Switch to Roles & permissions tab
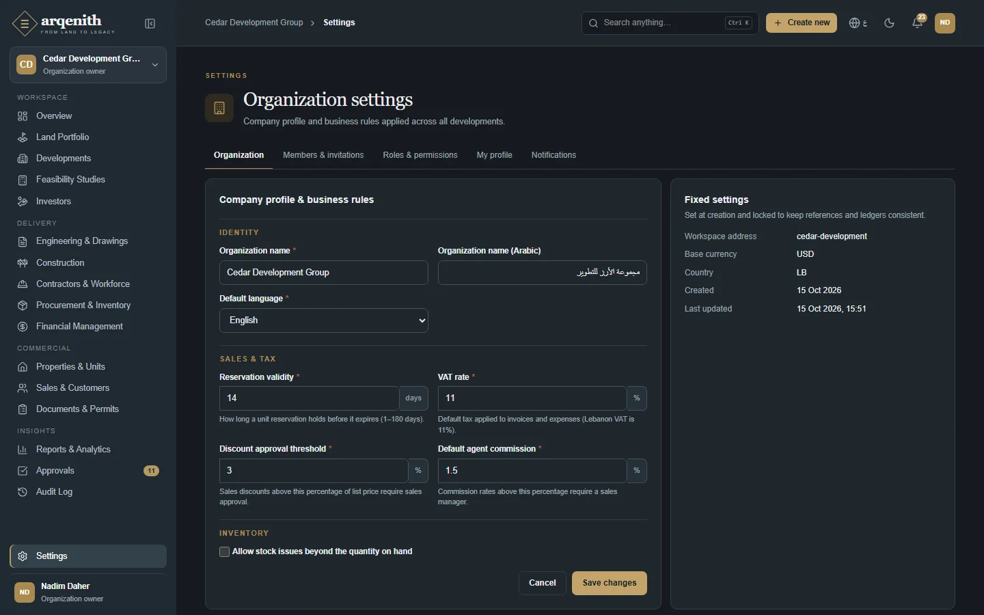Viewport: 984px width, 615px height. pyautogui.click(x=420, y=155)
